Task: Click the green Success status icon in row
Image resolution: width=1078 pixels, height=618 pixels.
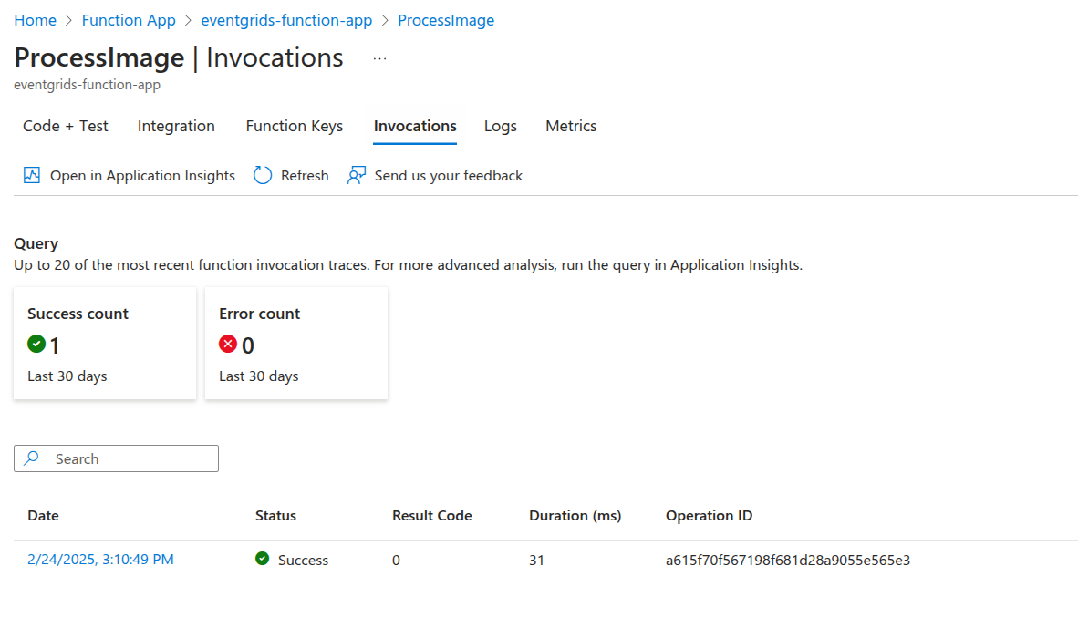Action: coord(263,559)
